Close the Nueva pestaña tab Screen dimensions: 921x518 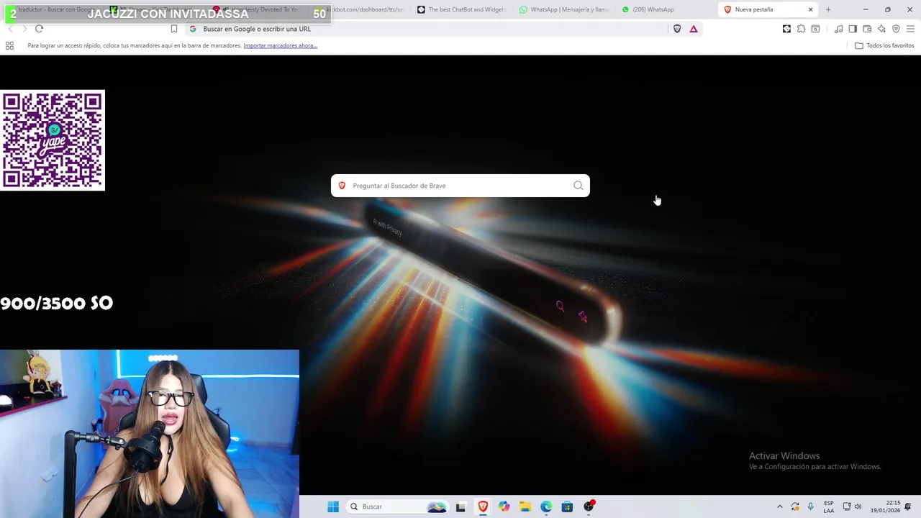coord(811,9)
